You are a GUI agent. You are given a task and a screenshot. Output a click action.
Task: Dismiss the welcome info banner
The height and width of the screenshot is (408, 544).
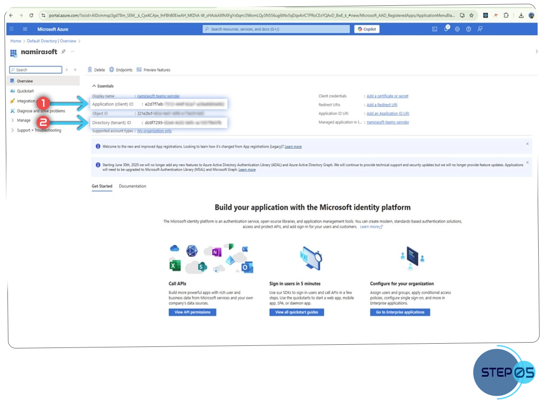coord(527,144)
